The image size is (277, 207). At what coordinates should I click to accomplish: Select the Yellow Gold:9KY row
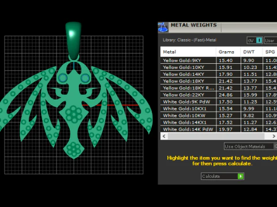[219, 60]
